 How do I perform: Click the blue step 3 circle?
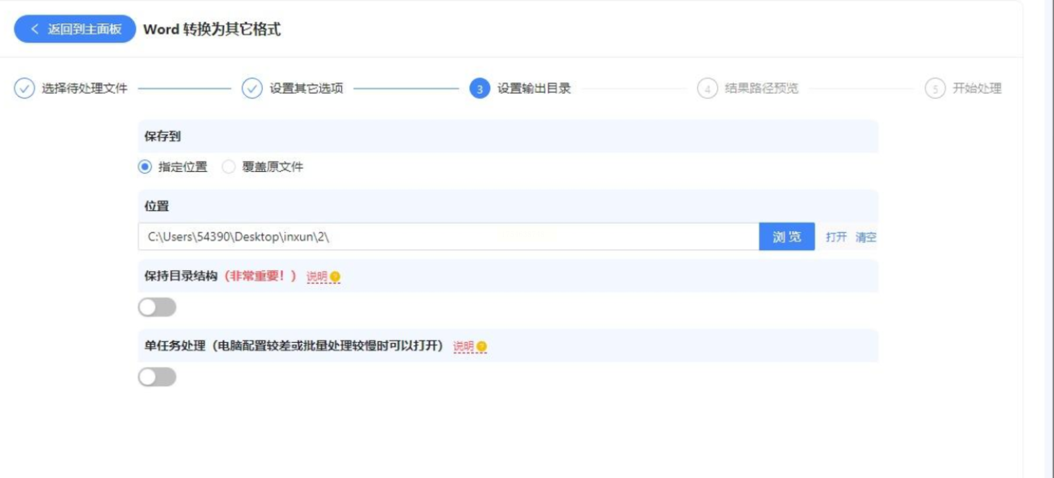click(x=479, y=88)
